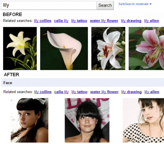This screenshot has width=164, height=144.
Task: Open 'water lily flower' link under AFTER
Action: [104, 92]
